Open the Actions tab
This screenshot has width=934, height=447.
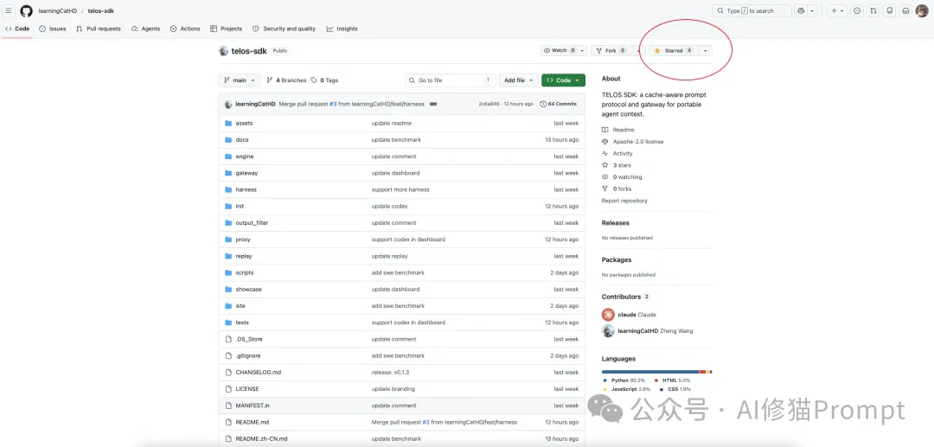point(185,29)
